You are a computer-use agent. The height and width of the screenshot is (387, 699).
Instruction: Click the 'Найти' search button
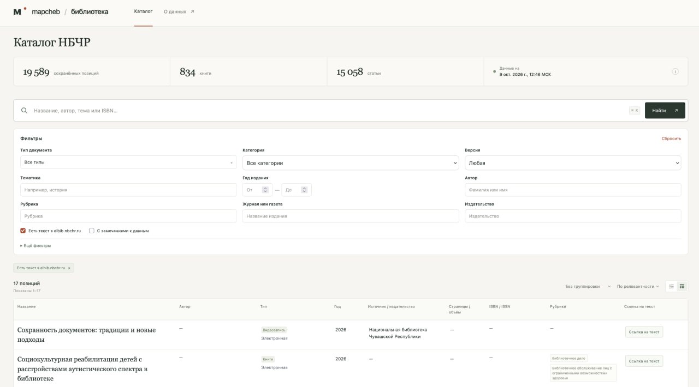(665, 111)
